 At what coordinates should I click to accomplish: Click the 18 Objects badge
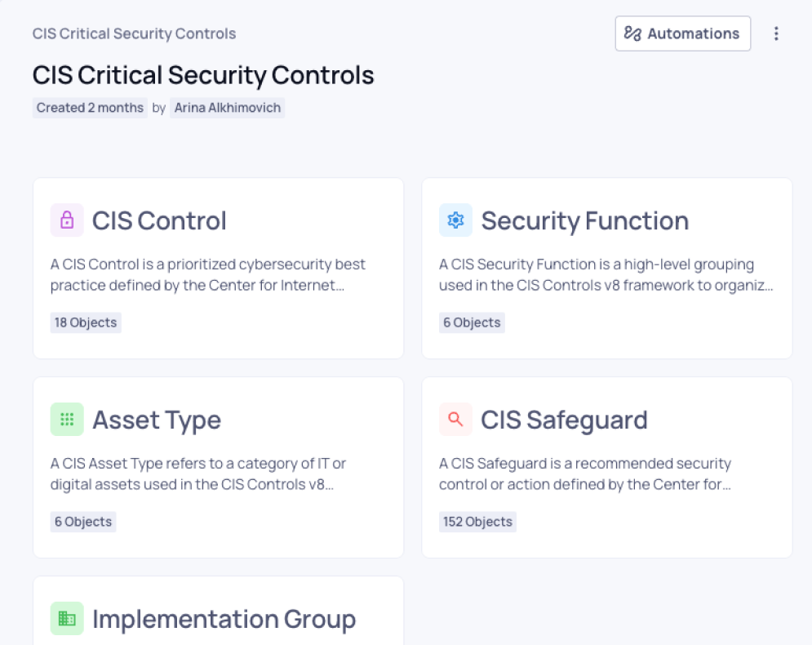(86, 322)
